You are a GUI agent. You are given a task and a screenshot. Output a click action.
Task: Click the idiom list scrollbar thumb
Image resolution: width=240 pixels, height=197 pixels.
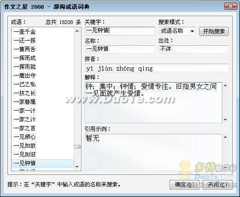(77, 147)
